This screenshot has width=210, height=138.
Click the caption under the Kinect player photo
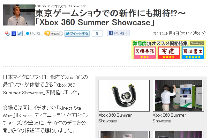pos(169,118)
